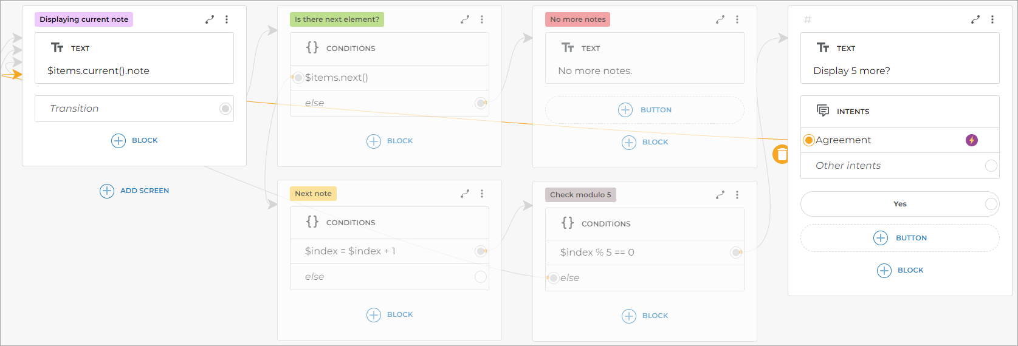1018x346 pixels.
Task: Select the Transition connector circle
Action: [225, 109]
